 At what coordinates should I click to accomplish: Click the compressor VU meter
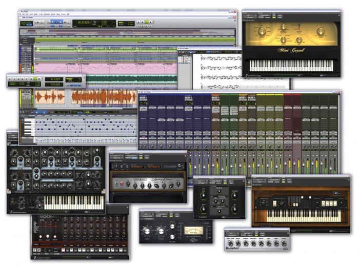coord(194,231)
